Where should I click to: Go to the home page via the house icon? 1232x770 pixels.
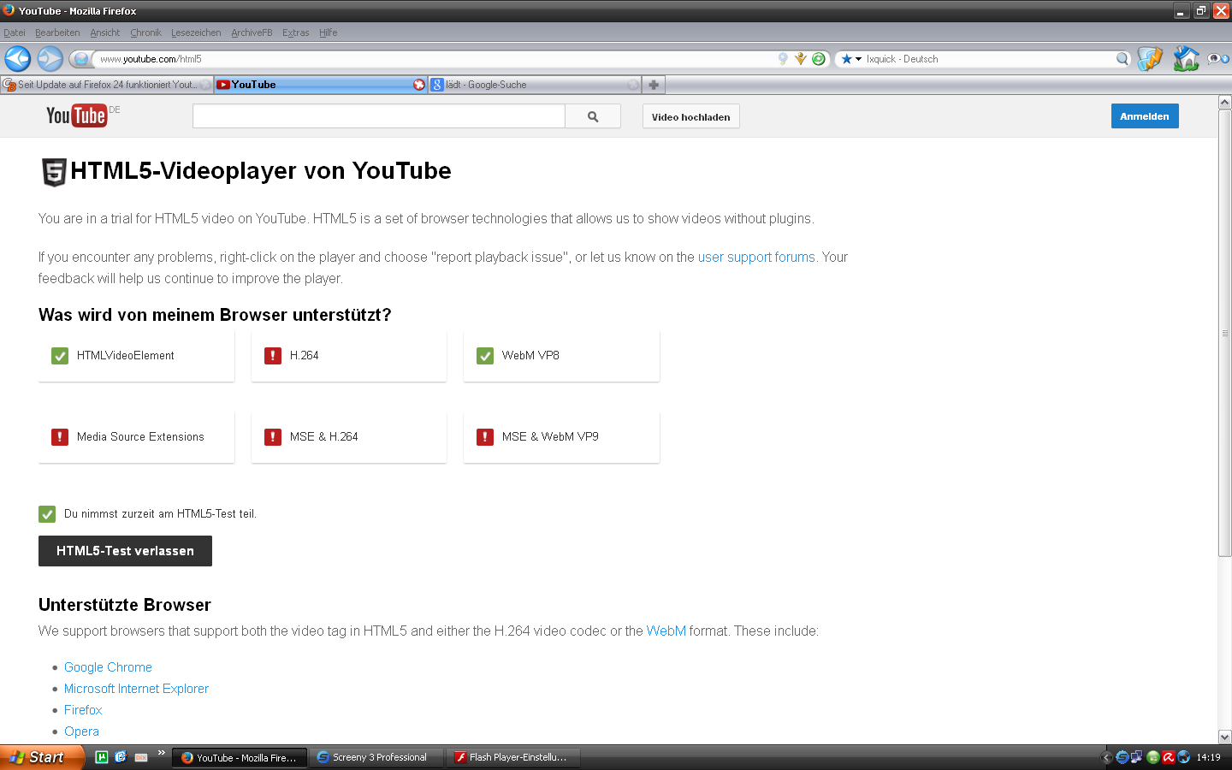coord(1186,59)
